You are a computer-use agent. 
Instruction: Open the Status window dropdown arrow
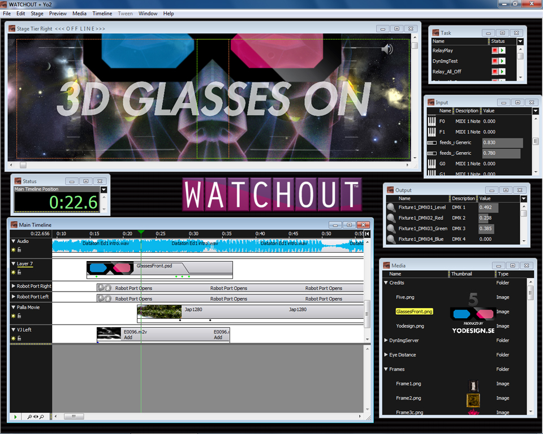(104, 190)
